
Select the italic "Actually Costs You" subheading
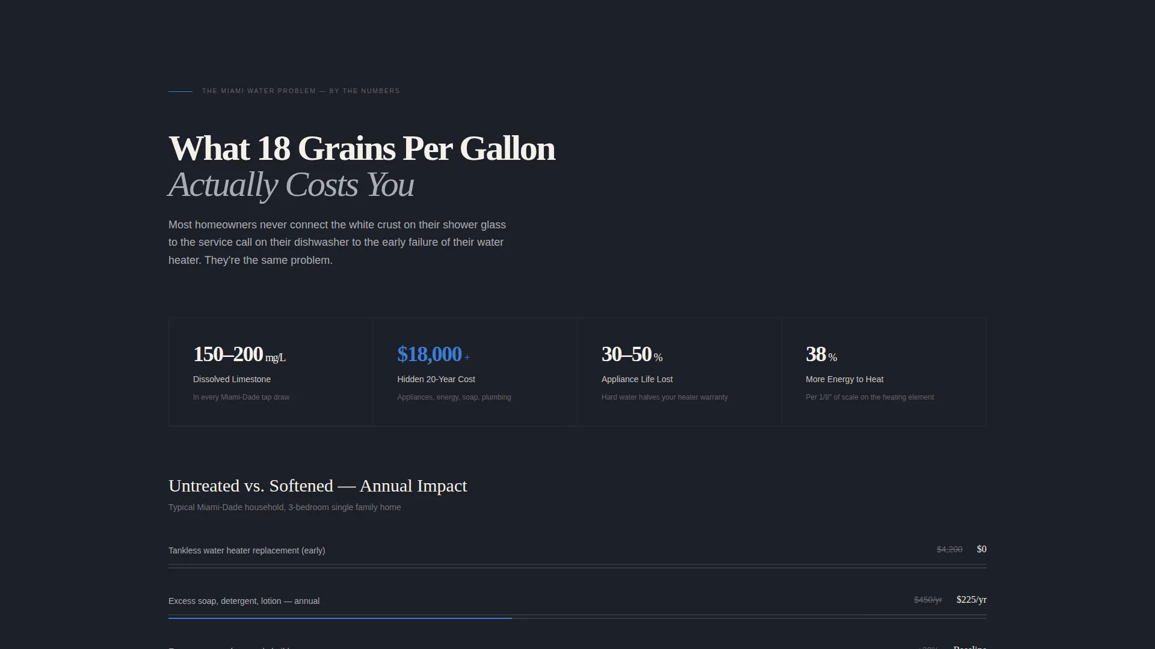(x=291, y=184)
